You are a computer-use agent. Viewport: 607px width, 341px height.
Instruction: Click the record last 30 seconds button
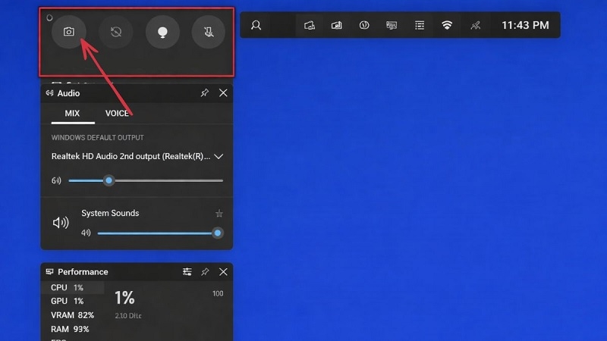point(116,32)
